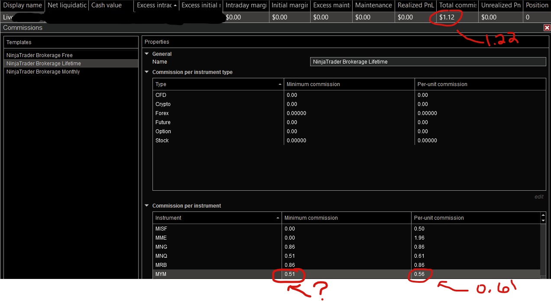Click the Templates panel heading
The height and width of the screenshot is (301, 551).
pyautogui.click(x=19, y=42)
